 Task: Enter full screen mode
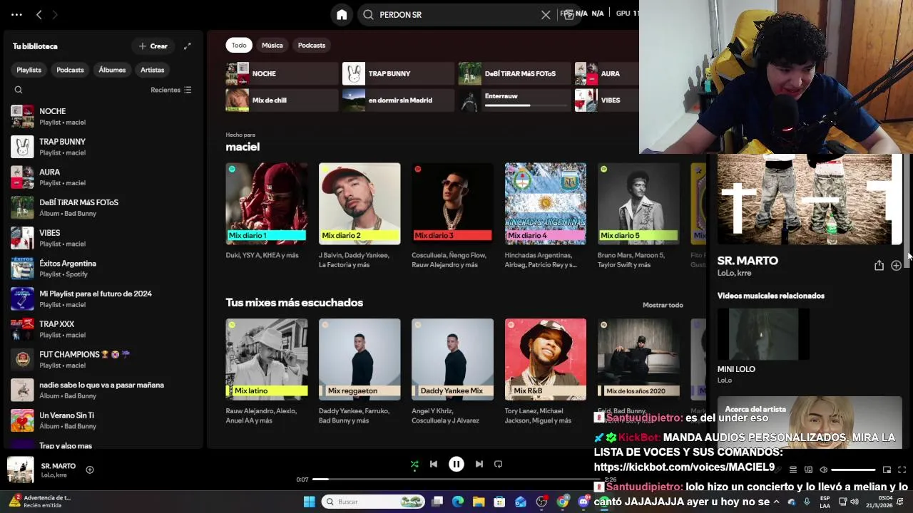pos(902,470)
